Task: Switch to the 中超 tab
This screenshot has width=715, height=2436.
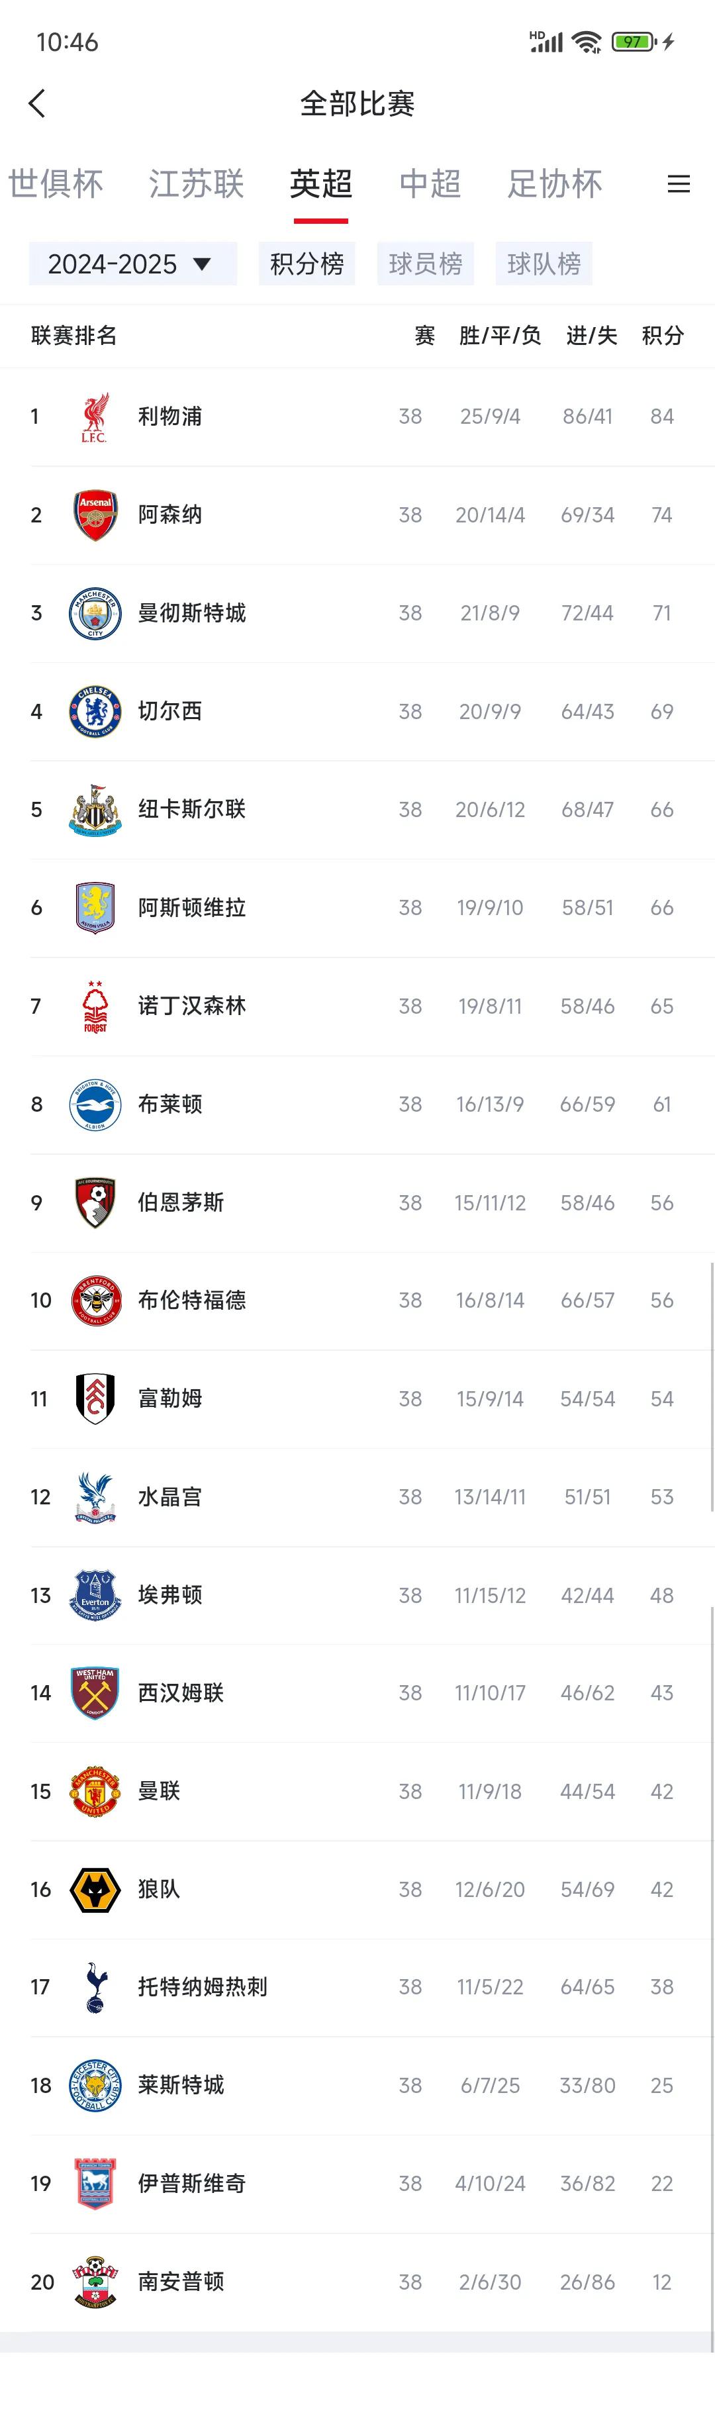Action: coord(430,183)
